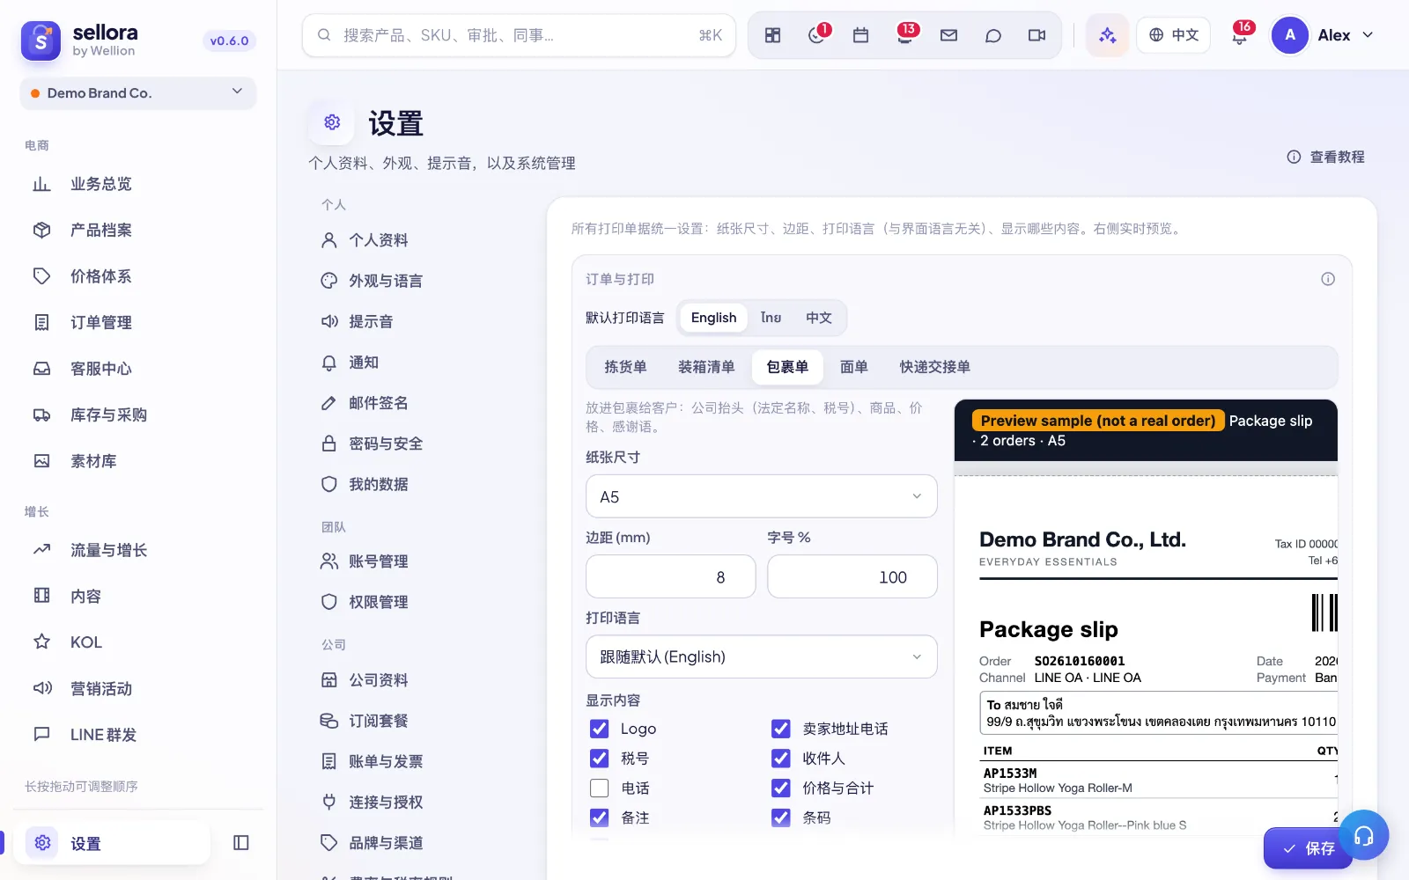Switch to the 快递交接单 tab
The height and width of the screenshot is (880, 1409).
click(935, 367)
